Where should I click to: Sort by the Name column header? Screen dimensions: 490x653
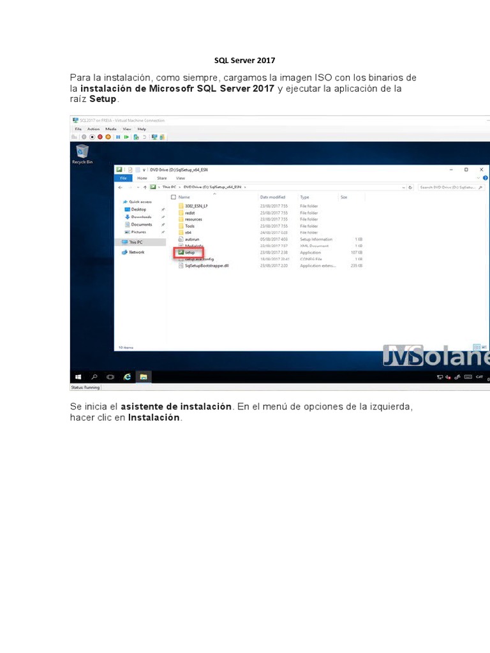tap(184, 197)
